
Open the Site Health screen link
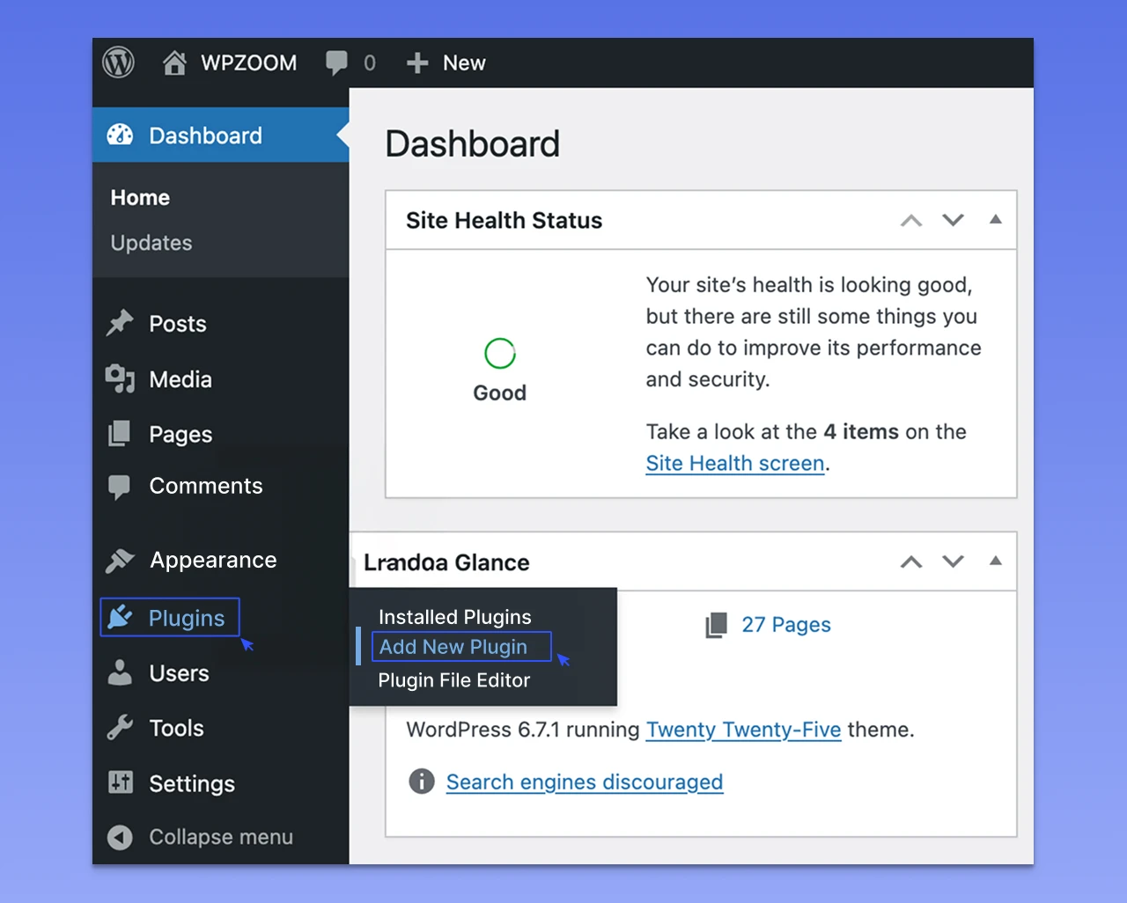[735, 463]
